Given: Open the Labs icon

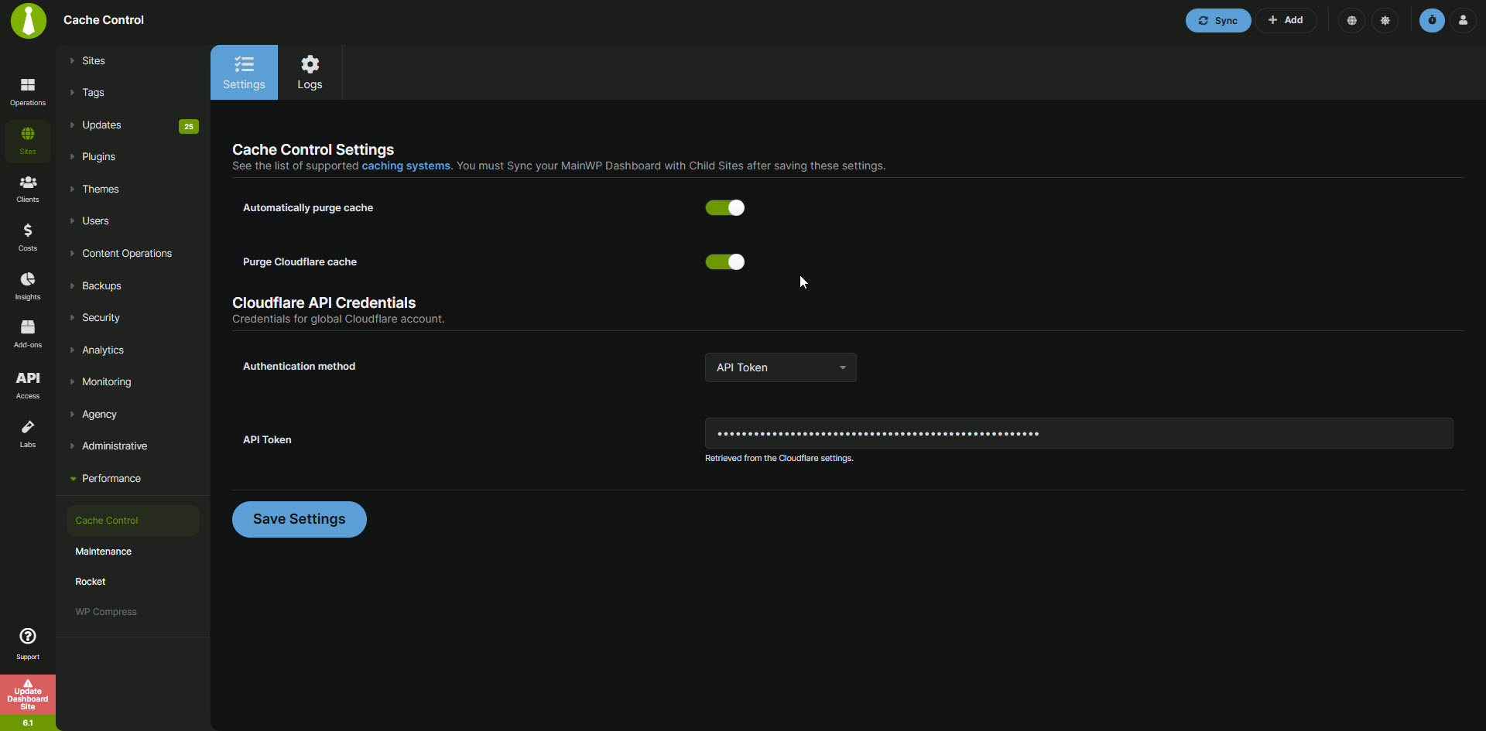Looking at the screenshot, I should 28,433.
